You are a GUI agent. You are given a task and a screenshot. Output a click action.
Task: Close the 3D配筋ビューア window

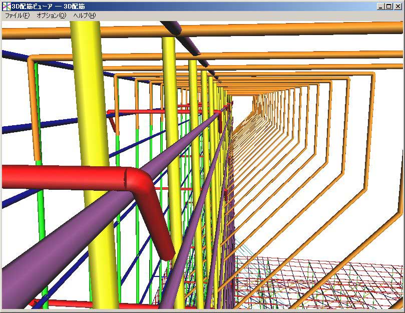click(x=398, y=7)
